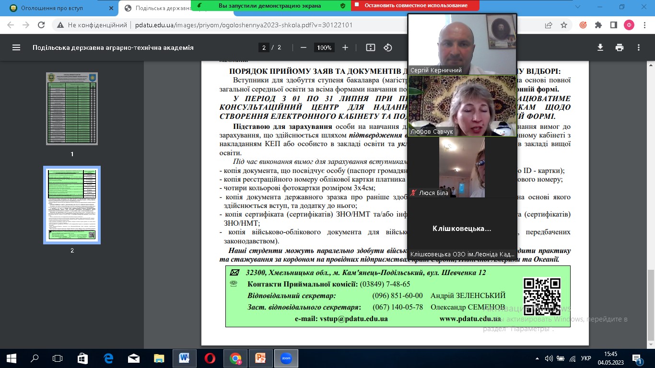Open the PDF sidebar hamburger menu
Viewport: 655px width, 368px height.
coord(16,47)
